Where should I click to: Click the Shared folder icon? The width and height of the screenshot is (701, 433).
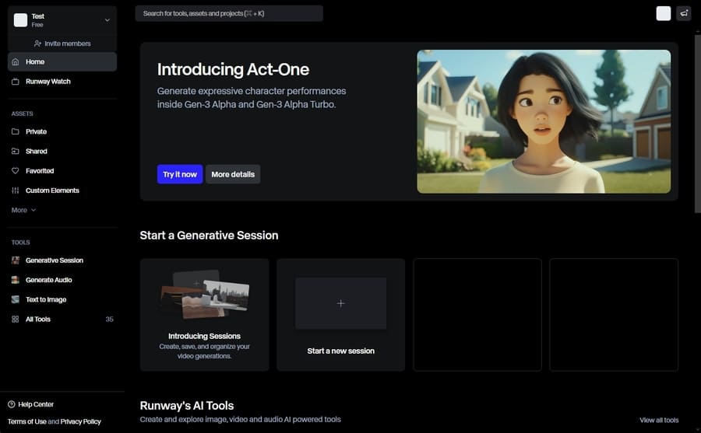[x=16, y=151]
